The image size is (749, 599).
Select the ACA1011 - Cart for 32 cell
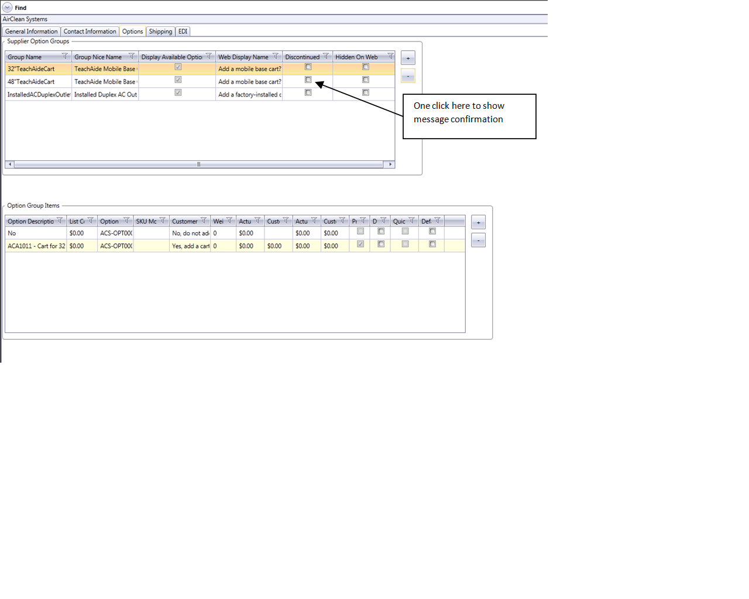[x=36, y=246]
